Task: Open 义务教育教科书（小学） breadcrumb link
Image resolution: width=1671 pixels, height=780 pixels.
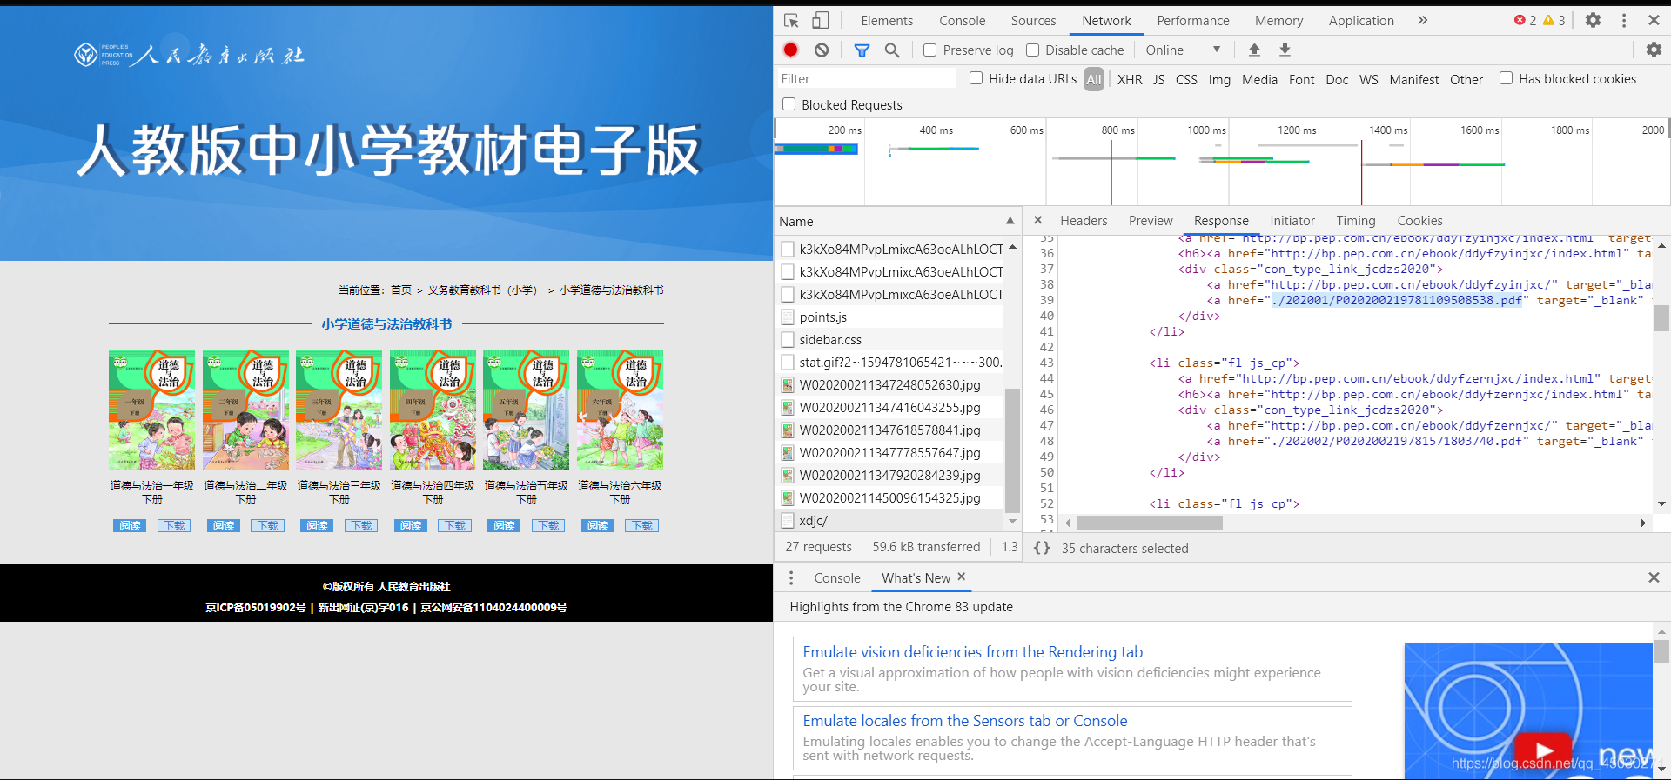Action: click(x=482, y=290)
